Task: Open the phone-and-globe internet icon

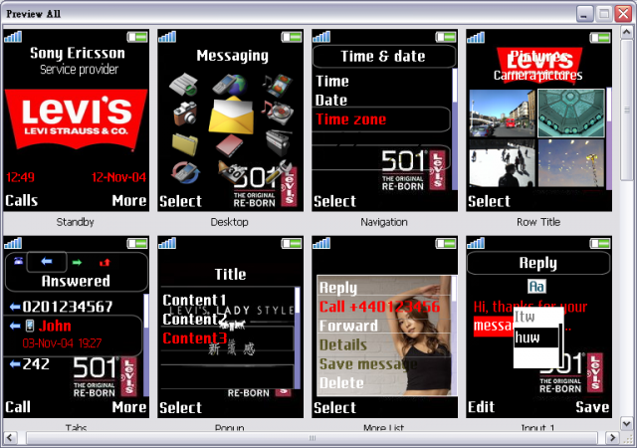Action: pos(230,85)
